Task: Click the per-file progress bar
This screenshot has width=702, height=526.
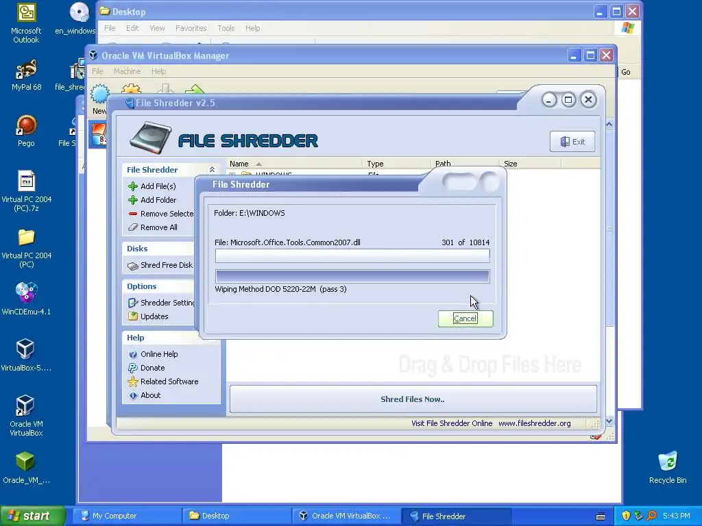Action: (352, 255)
